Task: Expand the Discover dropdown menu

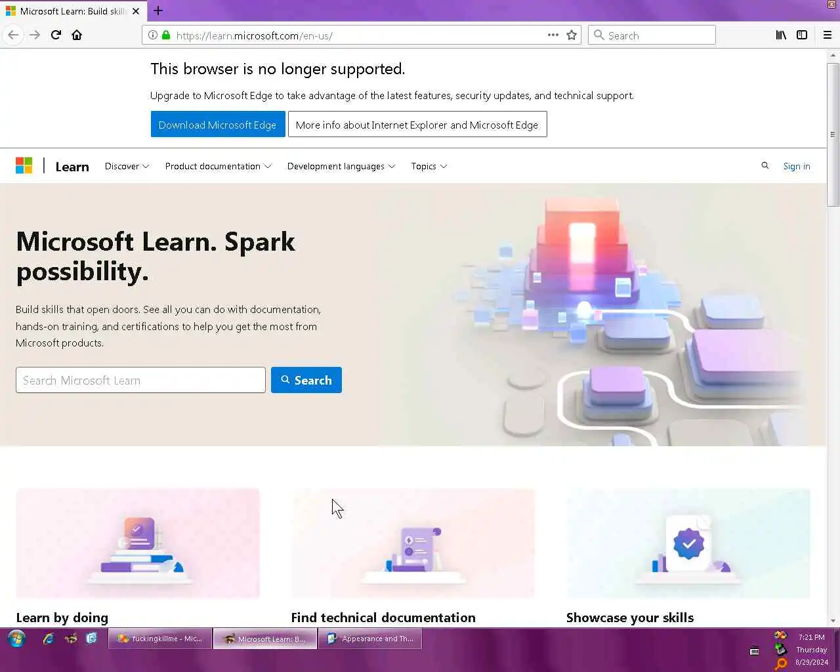Action: pyautogui.click(x=127, y=166)
